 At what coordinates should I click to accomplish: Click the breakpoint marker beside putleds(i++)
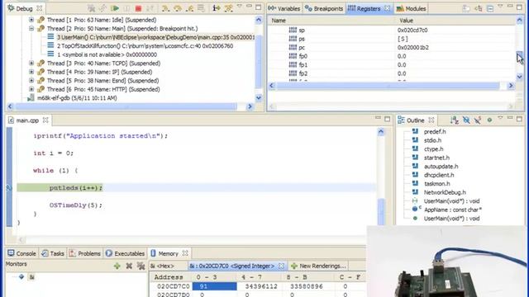pos(9,188)
